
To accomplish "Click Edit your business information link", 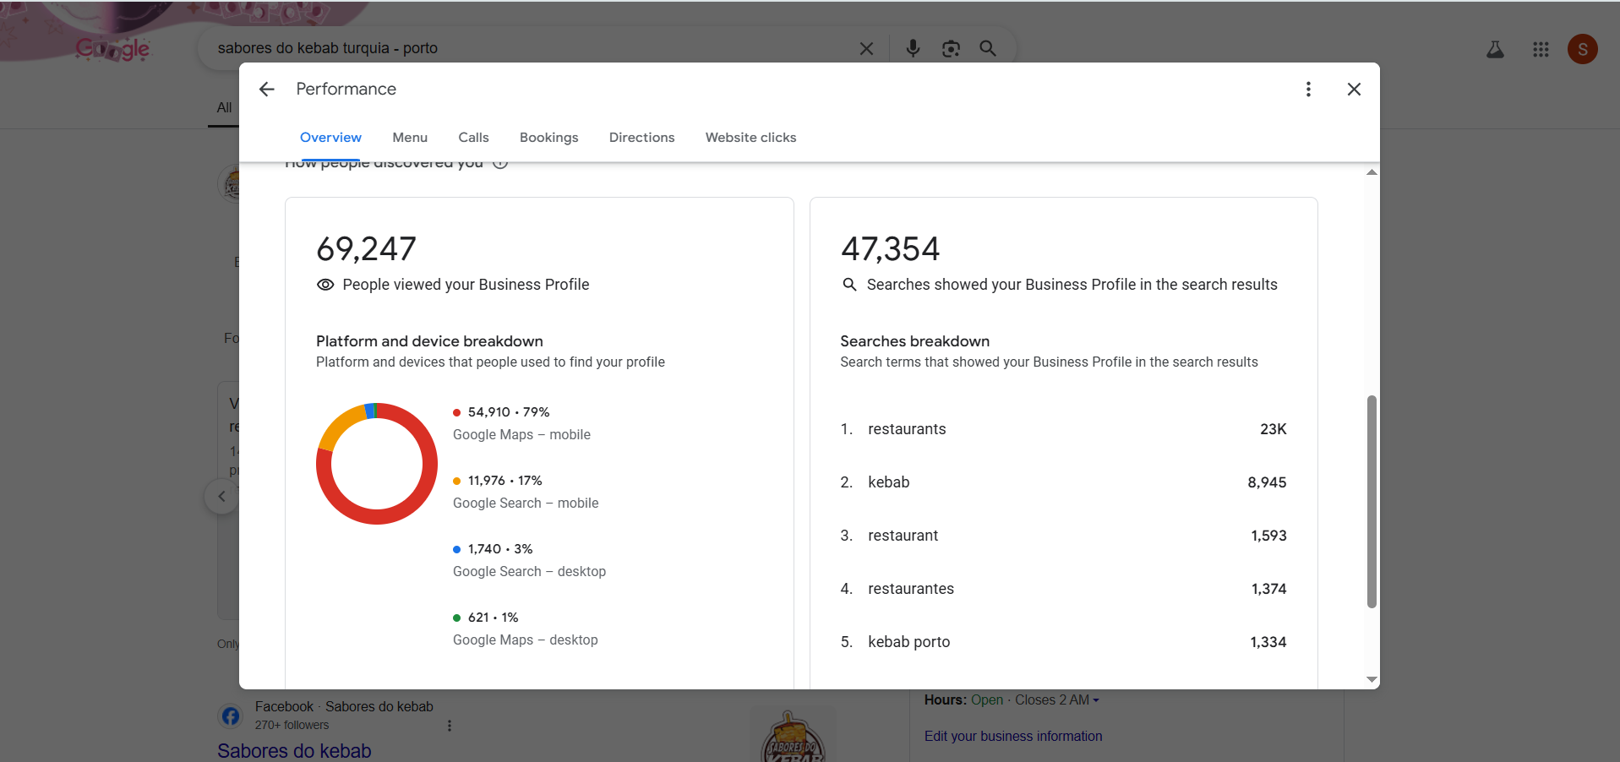I will click(1012, 736).
